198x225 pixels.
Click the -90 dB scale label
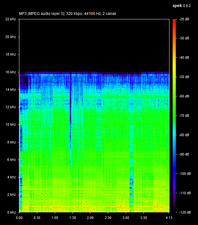tap(184, 155)
